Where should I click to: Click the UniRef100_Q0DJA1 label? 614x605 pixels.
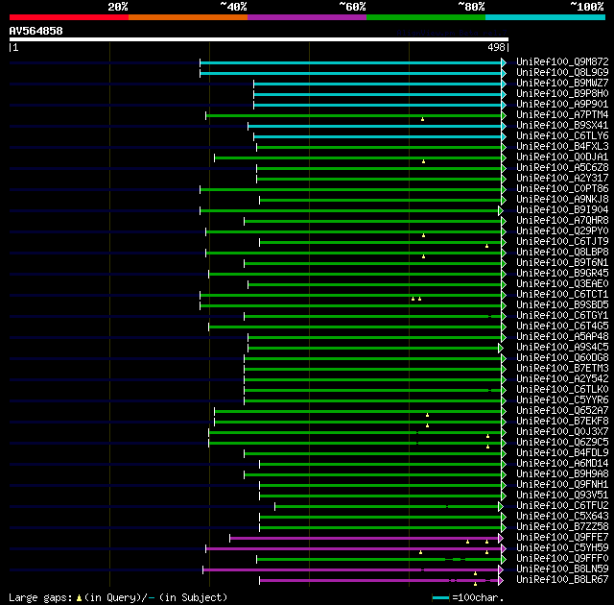pos(562,157)
